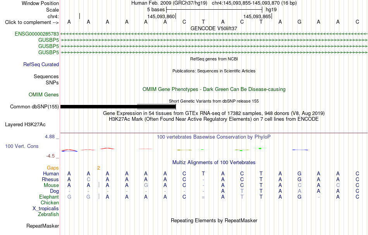Click the H3K27Ac Mark ENCODE track title

coord(214,119)
